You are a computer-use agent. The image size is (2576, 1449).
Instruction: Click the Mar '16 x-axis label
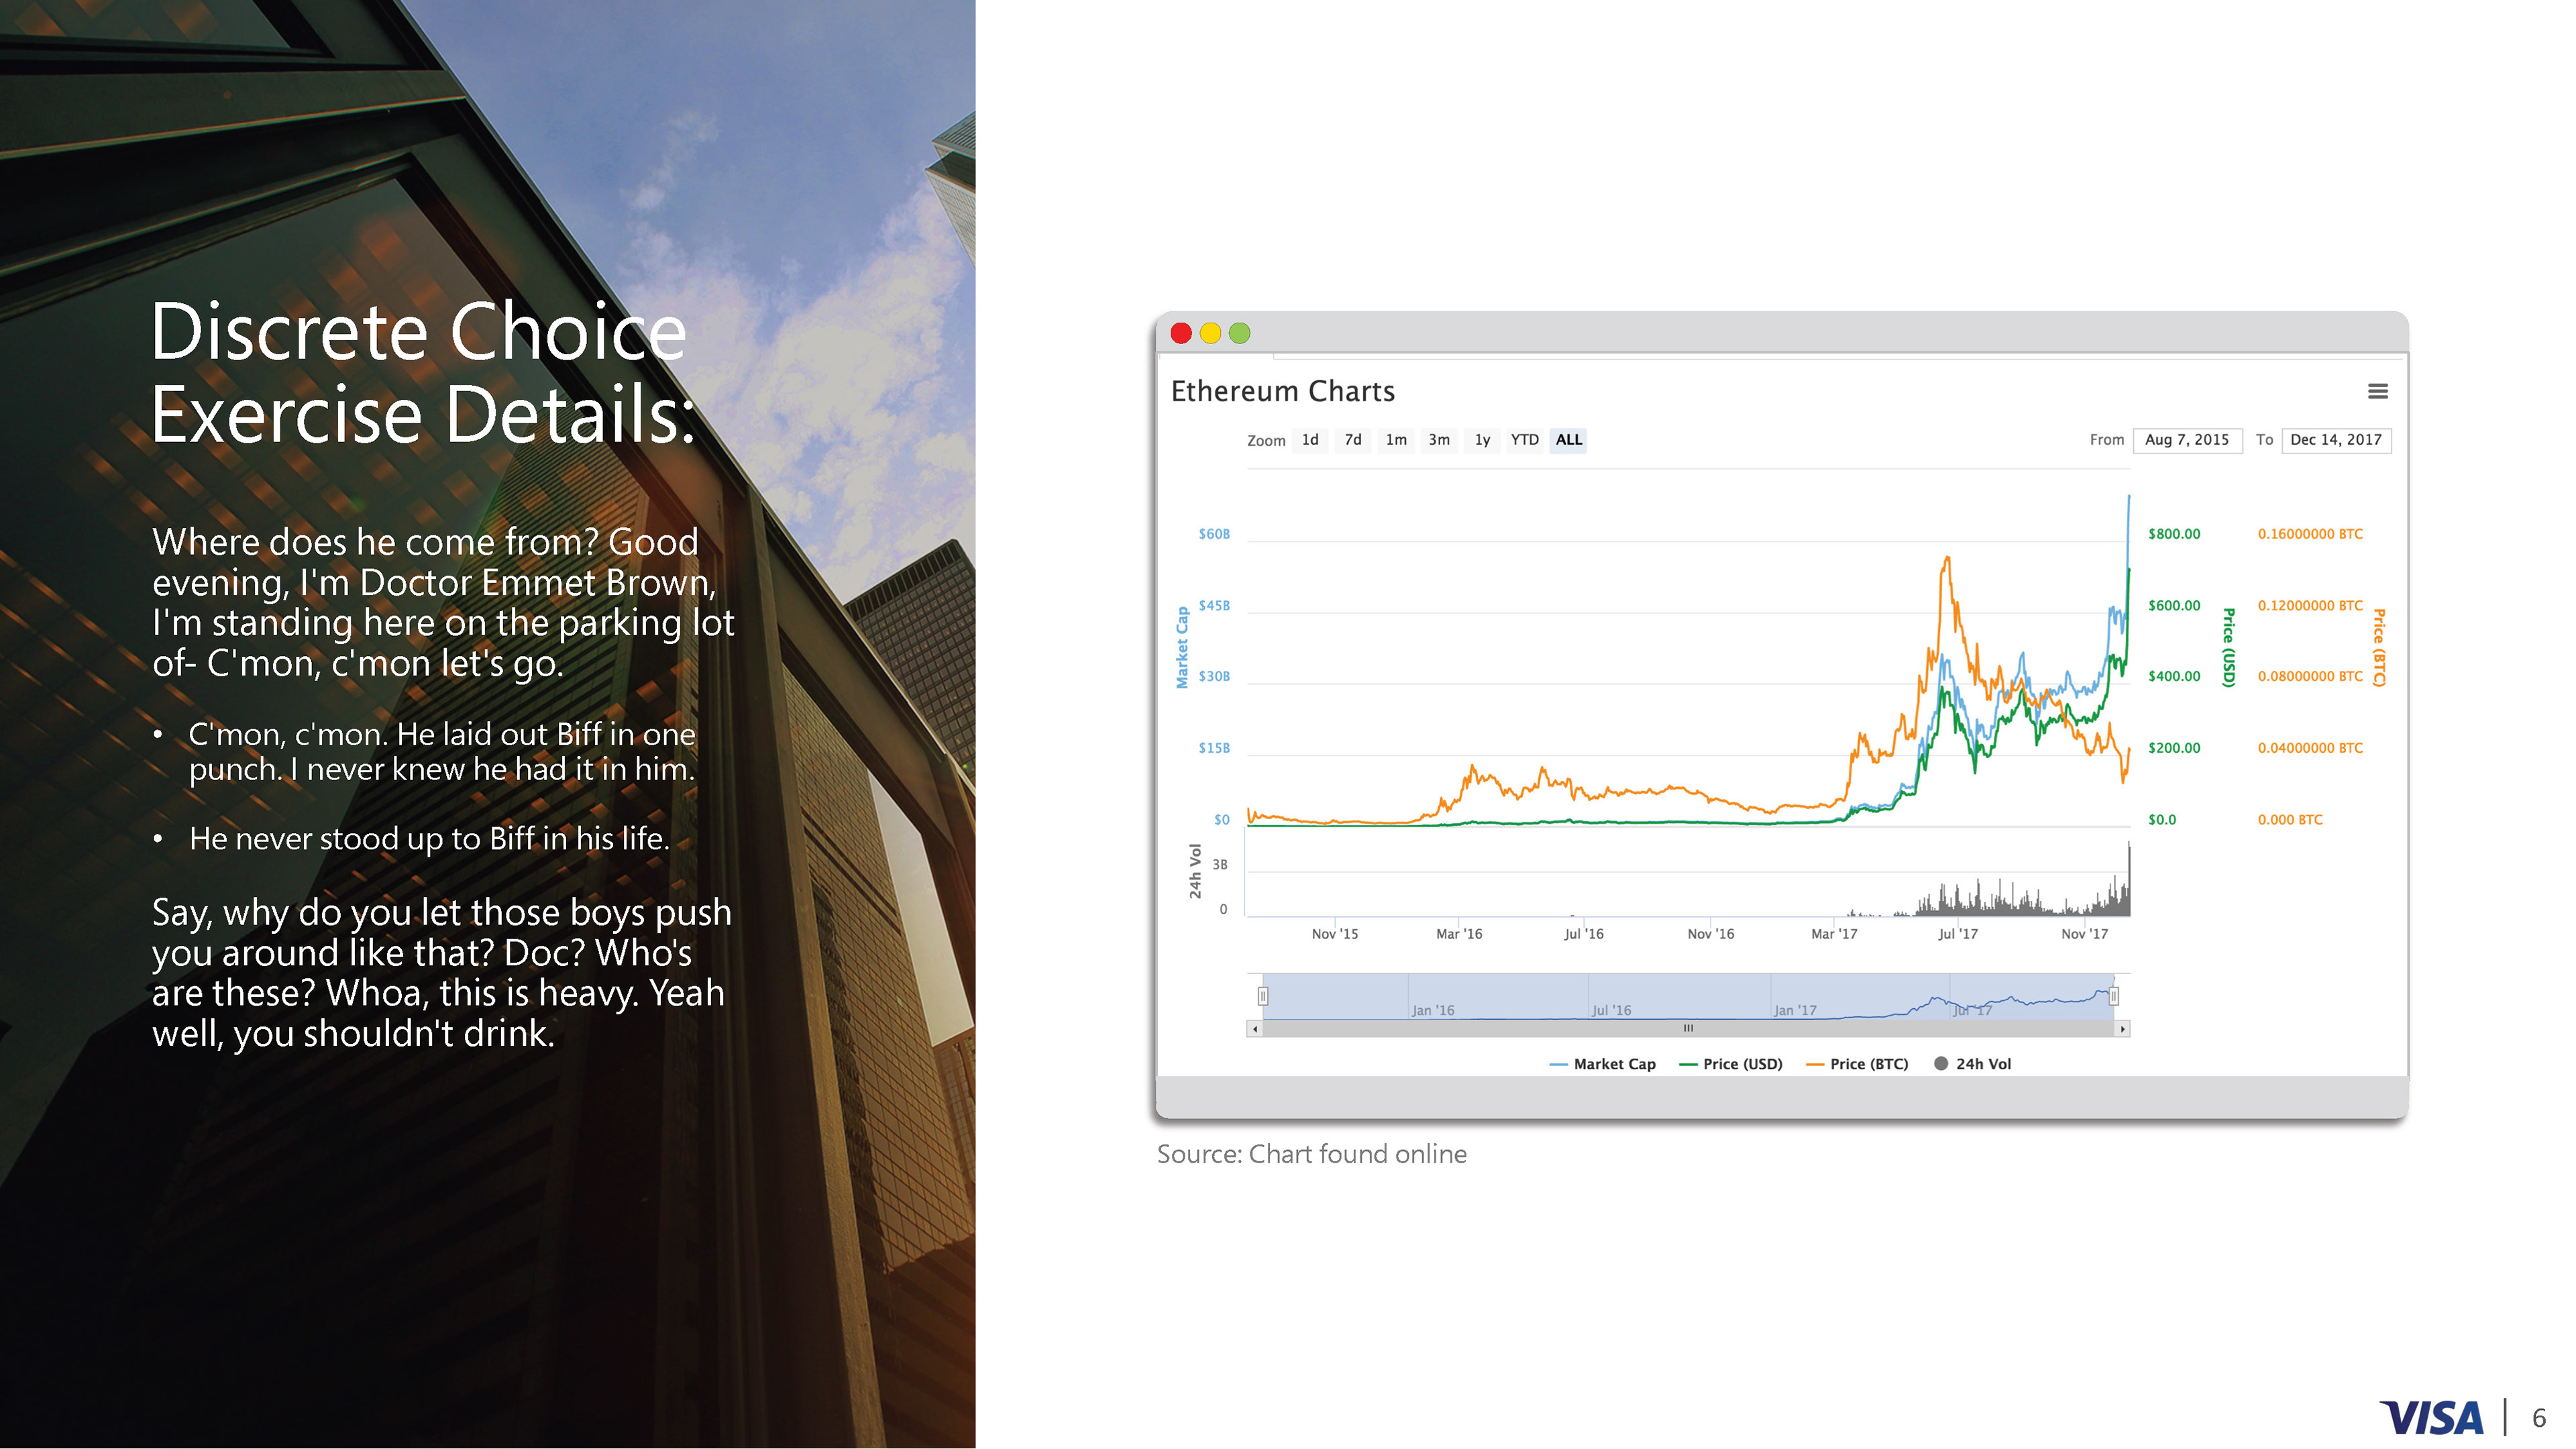(x=1459, y=934)
